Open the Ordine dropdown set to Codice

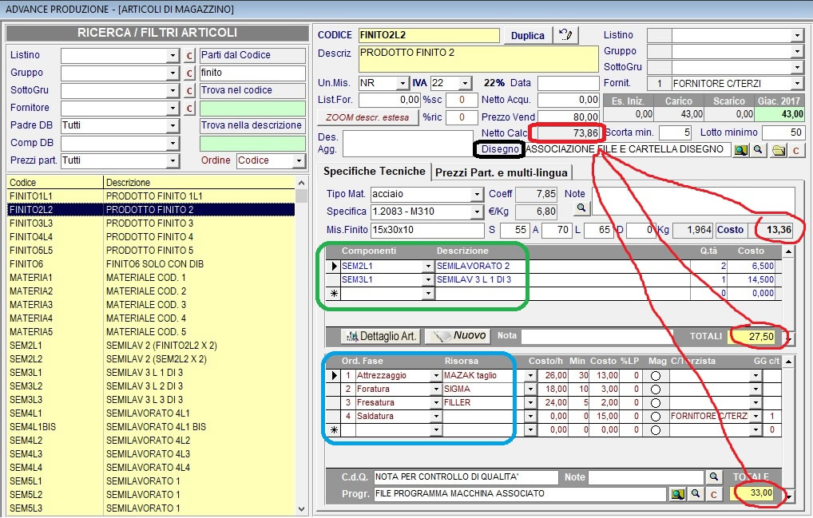point(299,161)
